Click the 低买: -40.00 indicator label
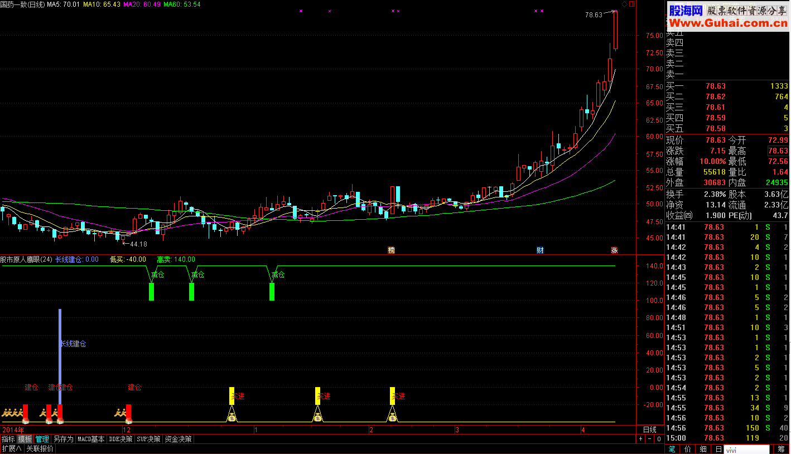Image resolution: width=791 pixels, height=454 pixels. (x=128, y=259)
